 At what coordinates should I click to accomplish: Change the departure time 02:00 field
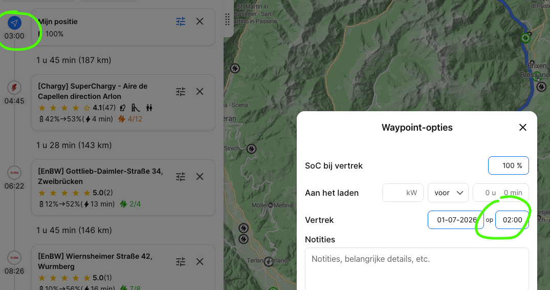click(x=512, y=220)
